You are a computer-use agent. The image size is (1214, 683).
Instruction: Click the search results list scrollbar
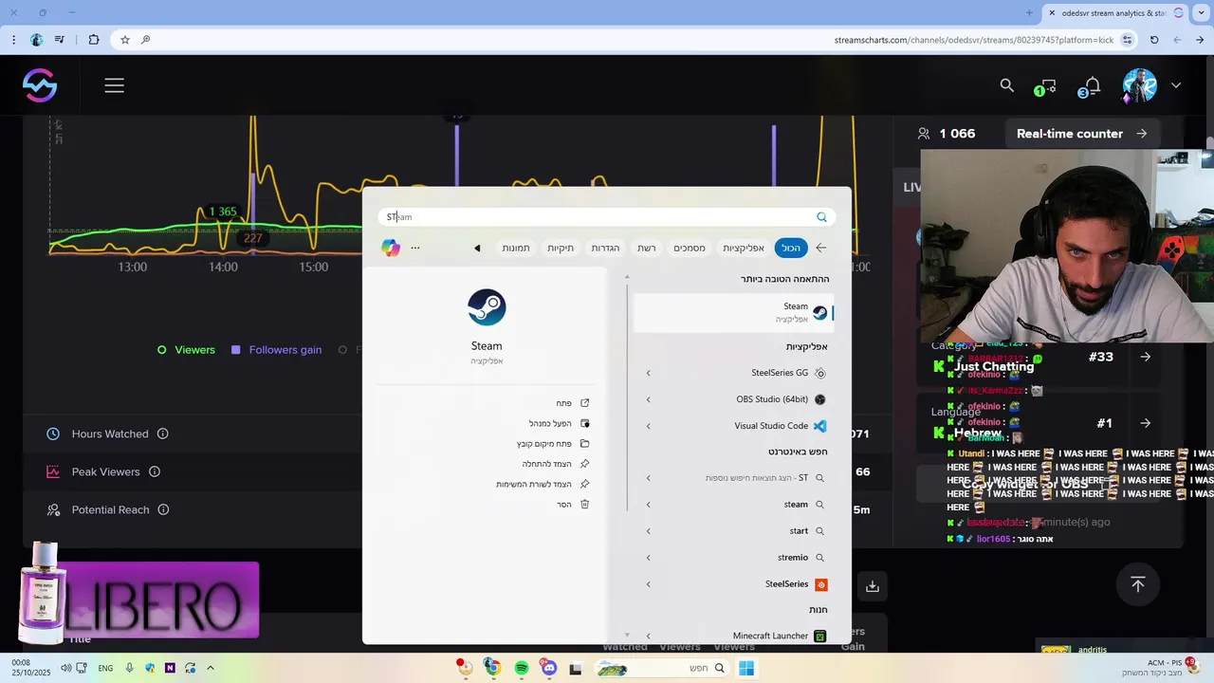(627, 398)
